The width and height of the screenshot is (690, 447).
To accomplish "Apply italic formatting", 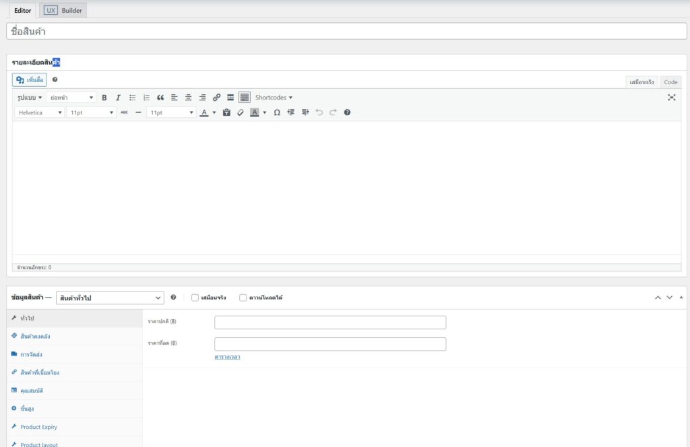I will tap(118, 98).
